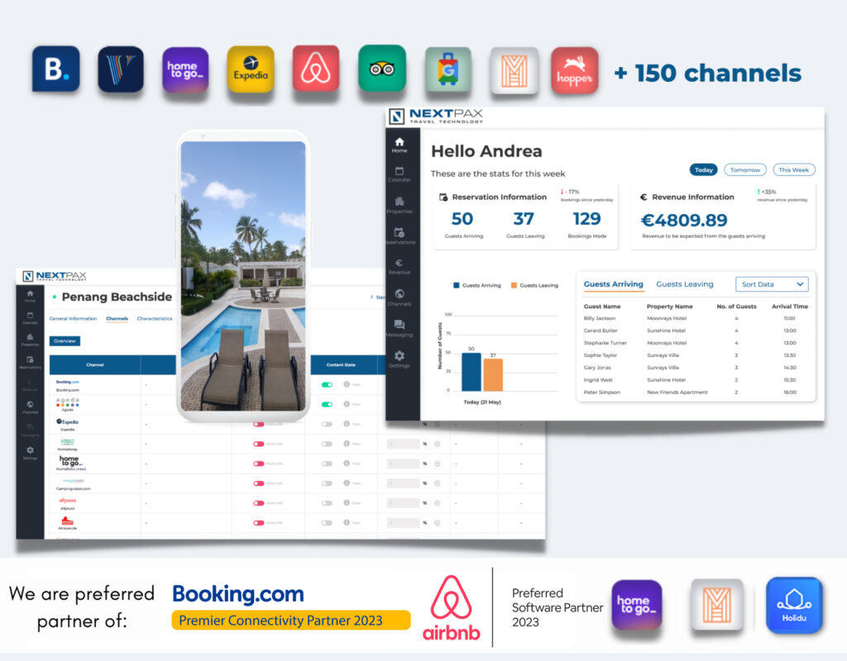
Task: Toggle the red switch in Campingvision.com row
Action: pos(259,483)
